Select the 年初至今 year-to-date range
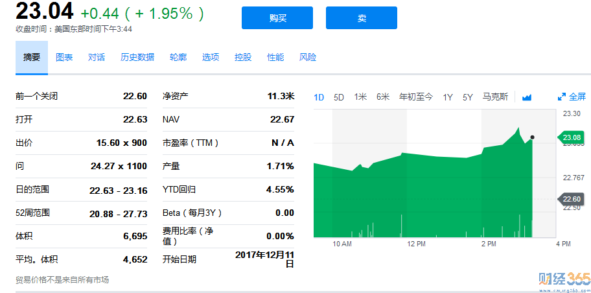The width and height of the screenshot is (591, 293). (416, 97)
